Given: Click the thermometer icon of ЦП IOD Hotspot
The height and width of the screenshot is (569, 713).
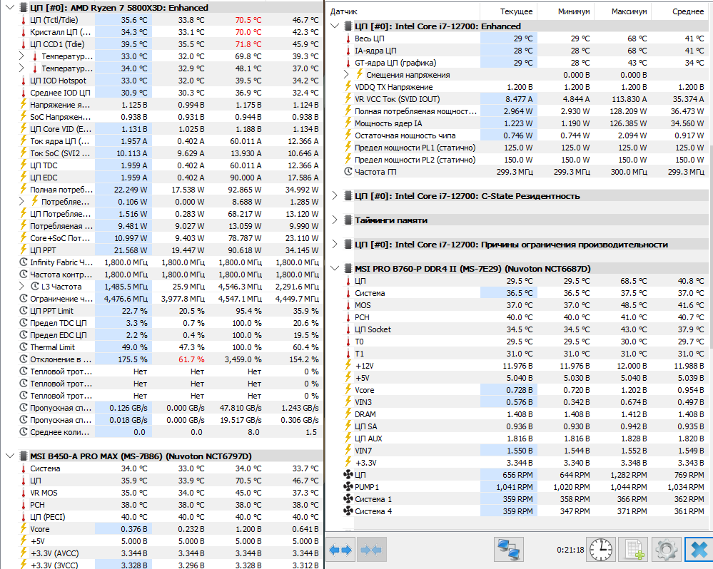Looking at the screenshot, I should [24, 81].
